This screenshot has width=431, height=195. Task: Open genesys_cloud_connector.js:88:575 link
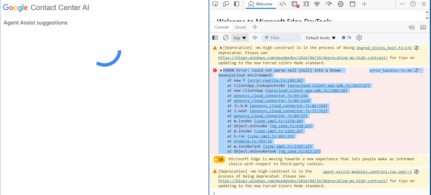(x=270, y=116)
